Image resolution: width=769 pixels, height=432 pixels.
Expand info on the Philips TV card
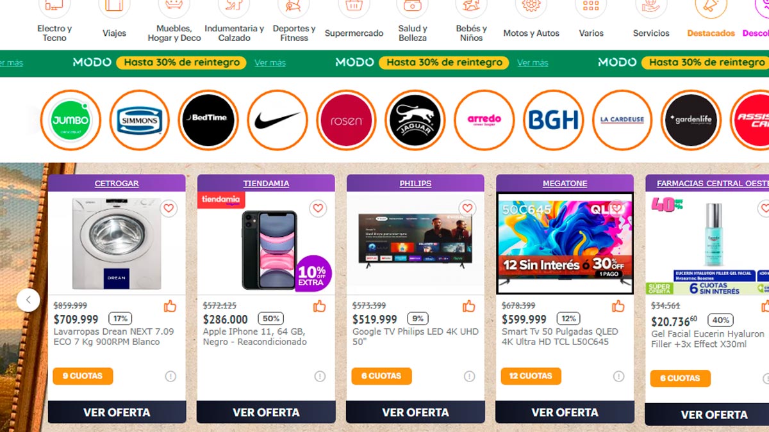[469, 376]
